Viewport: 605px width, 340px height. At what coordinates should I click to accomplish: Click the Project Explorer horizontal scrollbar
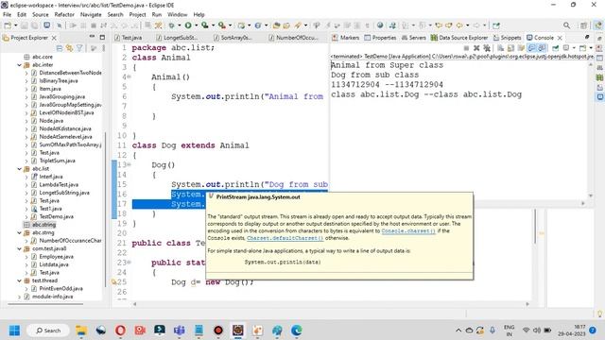pyautogui.click(x=45, y=304)
